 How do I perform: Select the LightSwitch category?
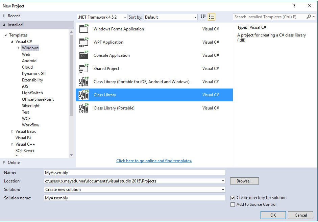pos(32,93)
